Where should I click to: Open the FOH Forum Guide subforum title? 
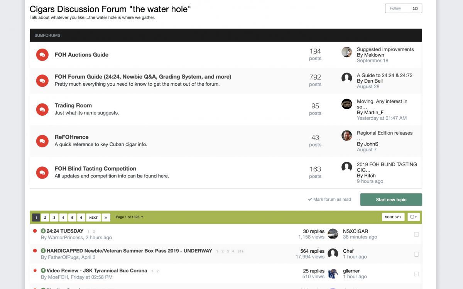(x=143, y=77)
